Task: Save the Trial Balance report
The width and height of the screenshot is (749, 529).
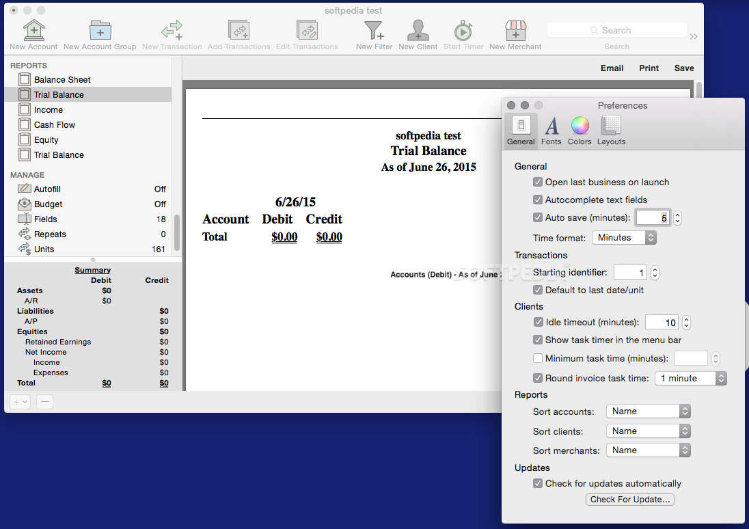Action: [x=684, y=68]
